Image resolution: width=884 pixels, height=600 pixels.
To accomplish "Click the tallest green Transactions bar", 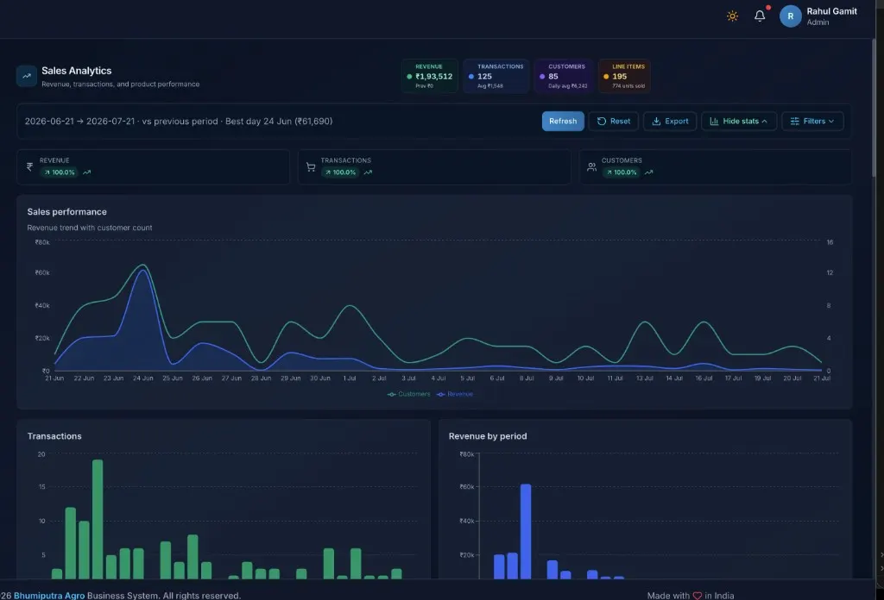I will [98, 519].
